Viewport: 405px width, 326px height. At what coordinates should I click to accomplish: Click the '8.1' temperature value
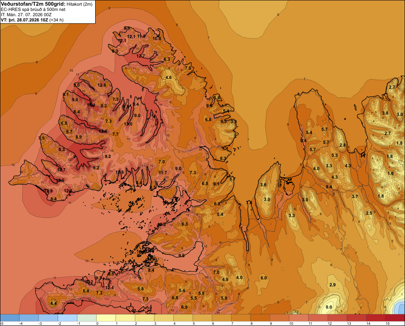pos(66,94)
